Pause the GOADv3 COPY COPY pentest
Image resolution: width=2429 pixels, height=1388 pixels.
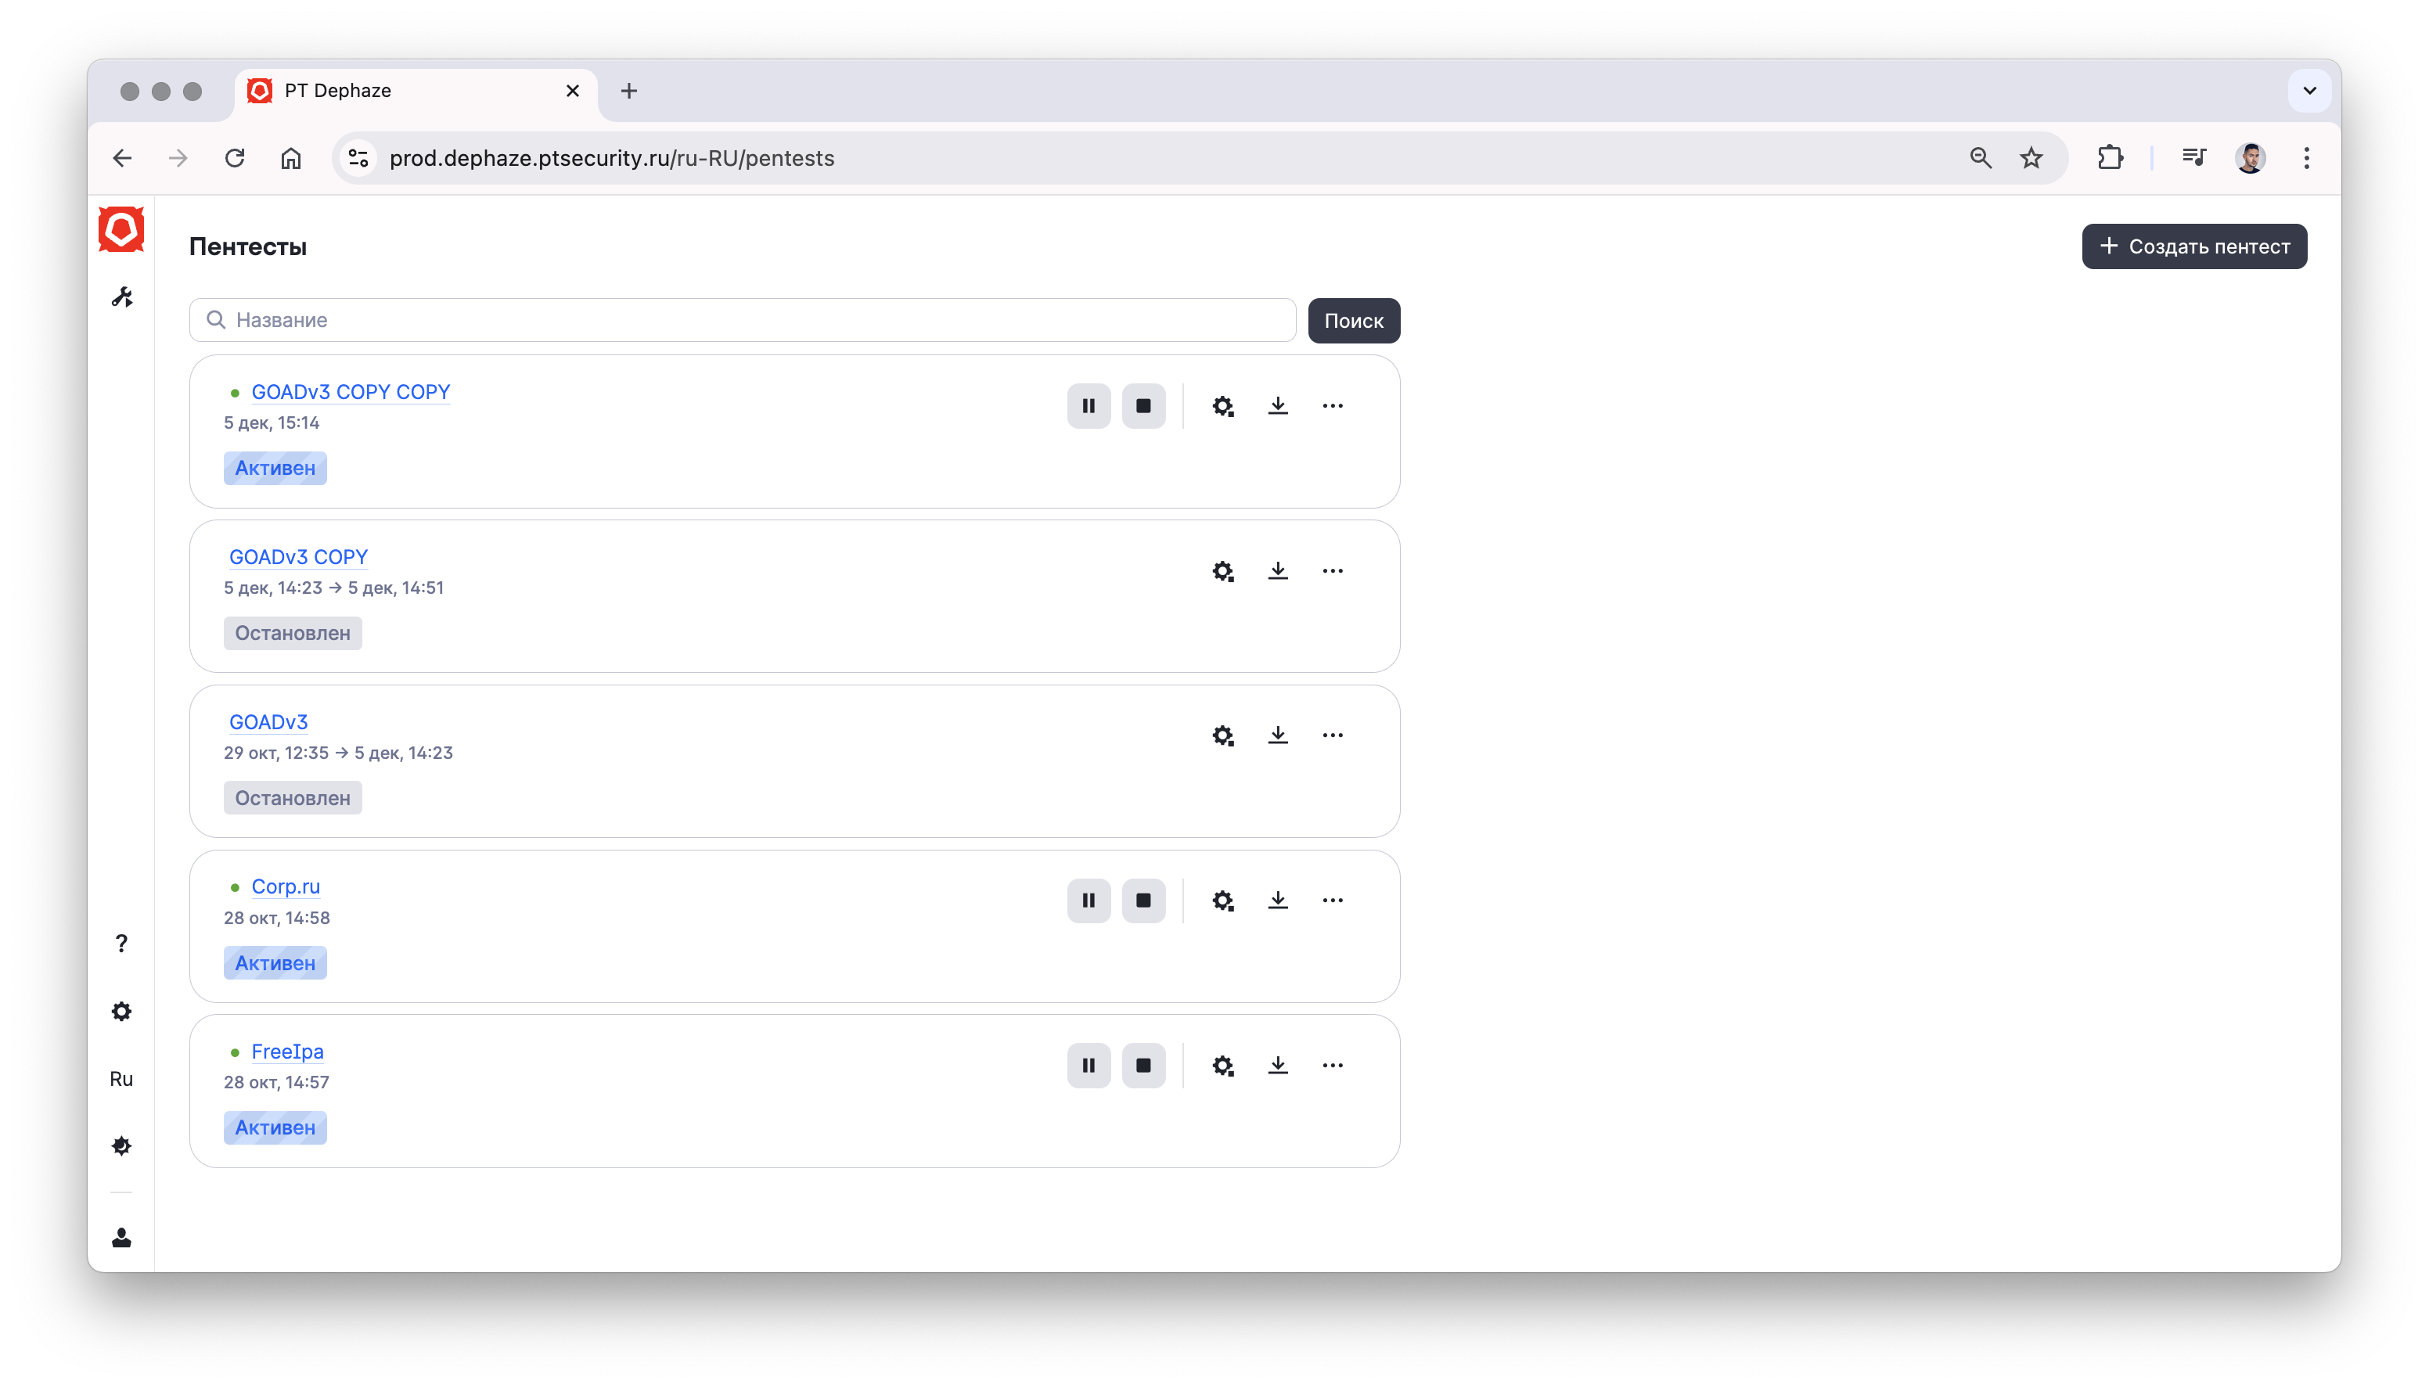(1089, 406)
